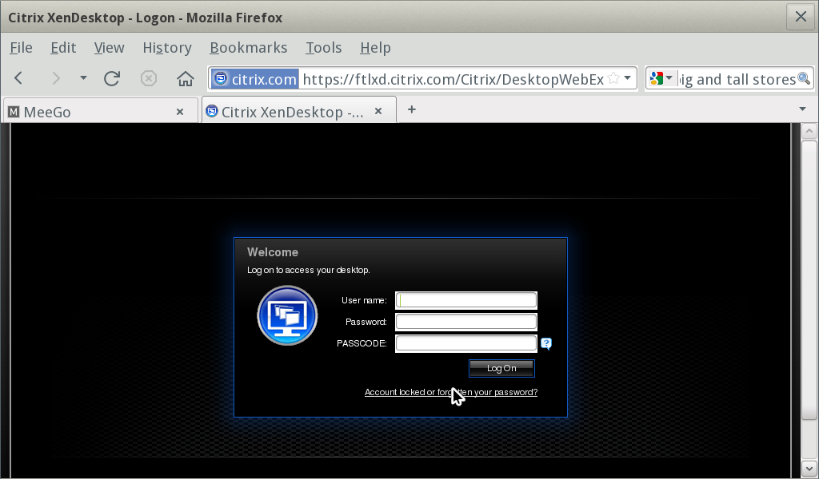Image resolution: width=819 pixels, height=479 pixels.
Task: Open the search engine selector dropdown
Action: coord(661,78)
